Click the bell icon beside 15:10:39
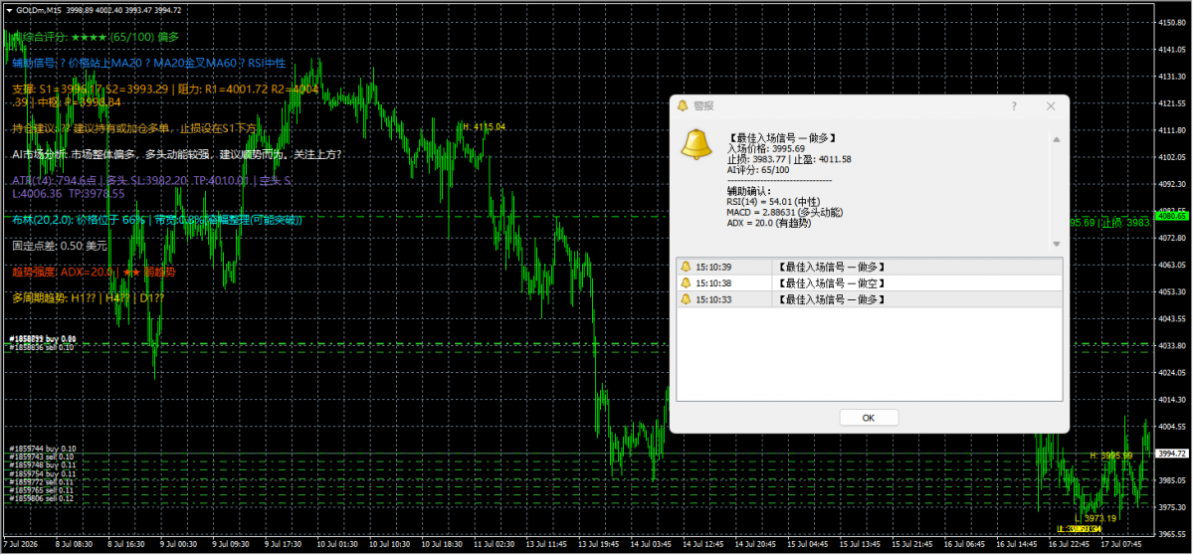1193x555 pixels. click(x=686, y=267)
